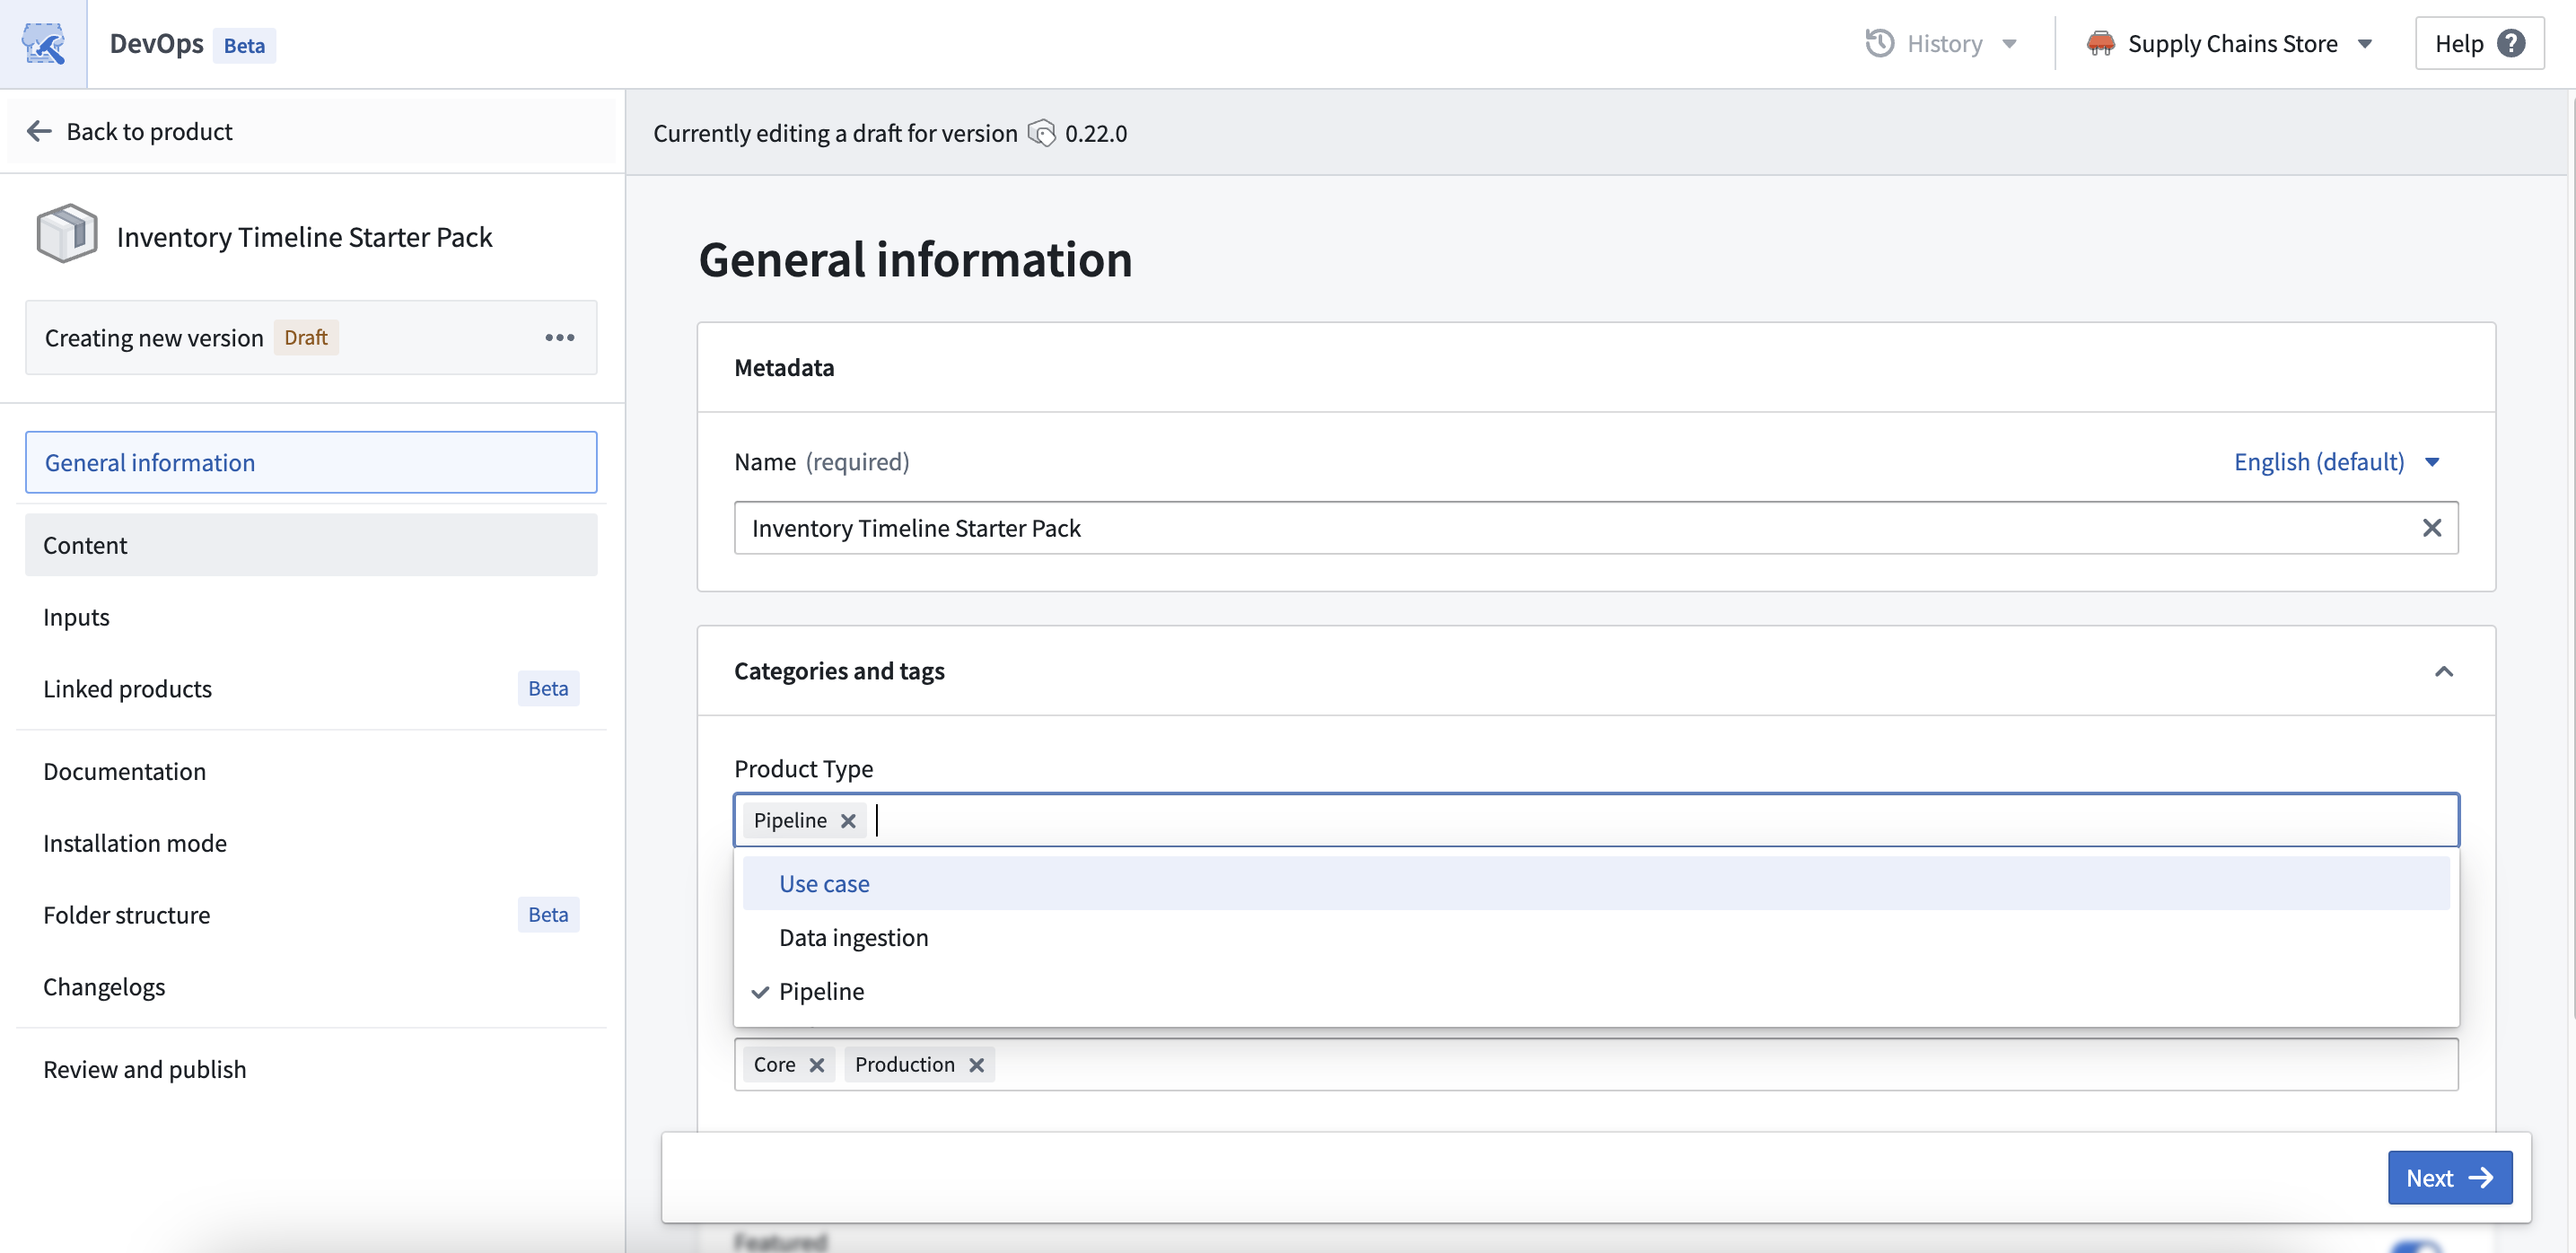2576x1253 pixels.
Task: Click the History clock icon
Action: pos(1879,44)
